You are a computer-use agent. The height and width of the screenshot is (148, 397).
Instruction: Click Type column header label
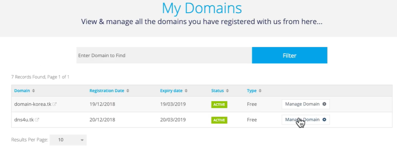[x=252, y=91]
